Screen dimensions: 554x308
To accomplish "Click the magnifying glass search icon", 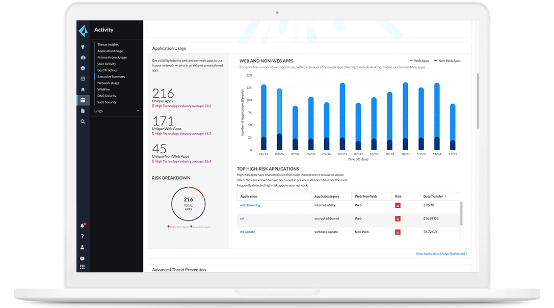I will pyautogui.click(x=83, y=122).
